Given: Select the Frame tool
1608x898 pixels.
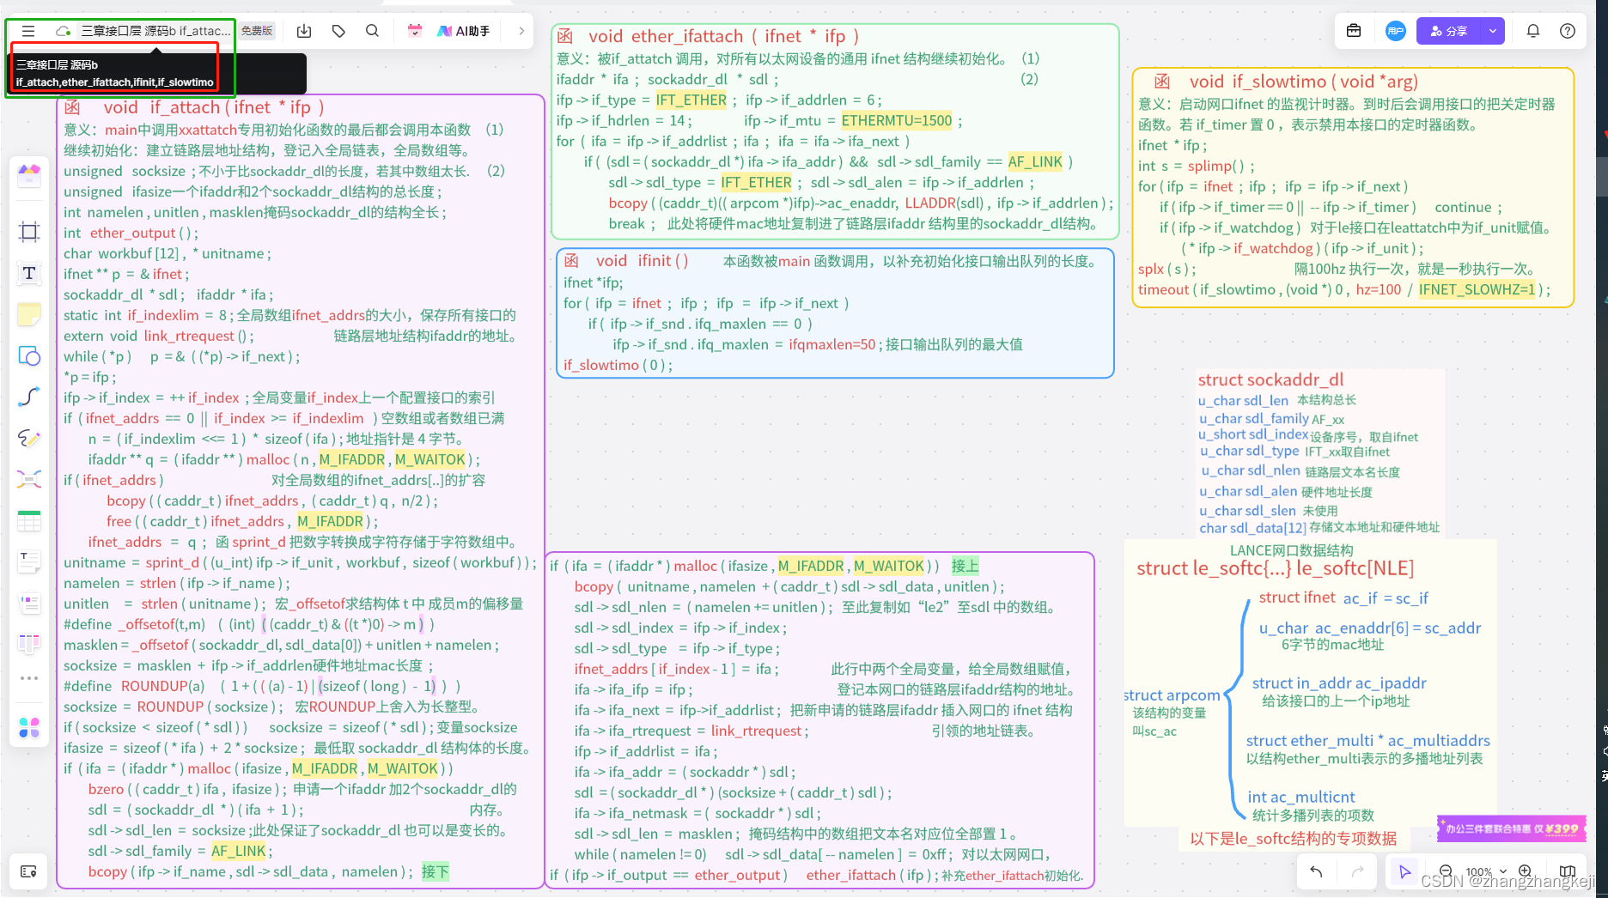Looking at the screenshot, I should (x=29, y=232).
